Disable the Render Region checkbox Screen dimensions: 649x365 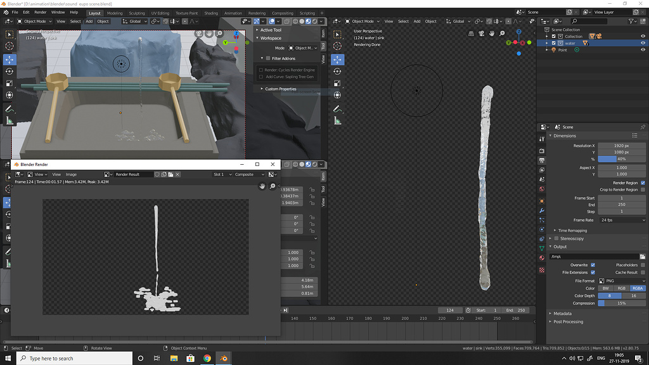click(643, 183)
